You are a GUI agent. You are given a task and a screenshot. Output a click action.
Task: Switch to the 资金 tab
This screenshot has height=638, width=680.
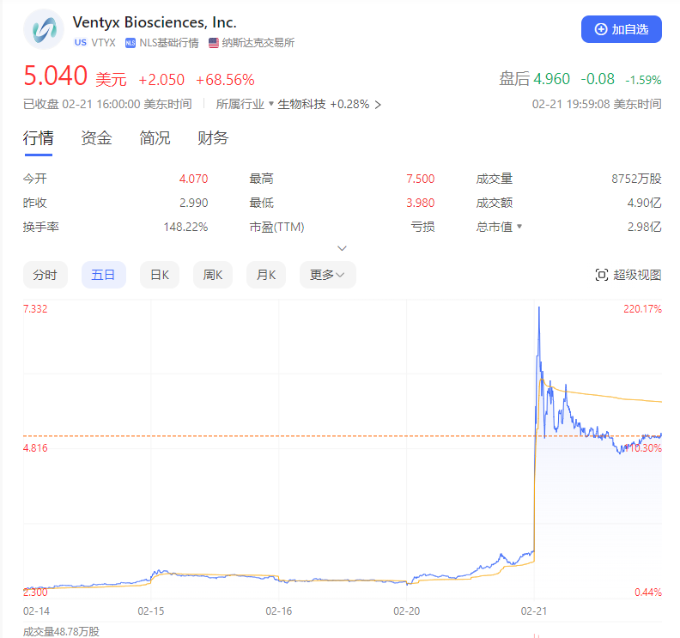click(x=96, y=138)
